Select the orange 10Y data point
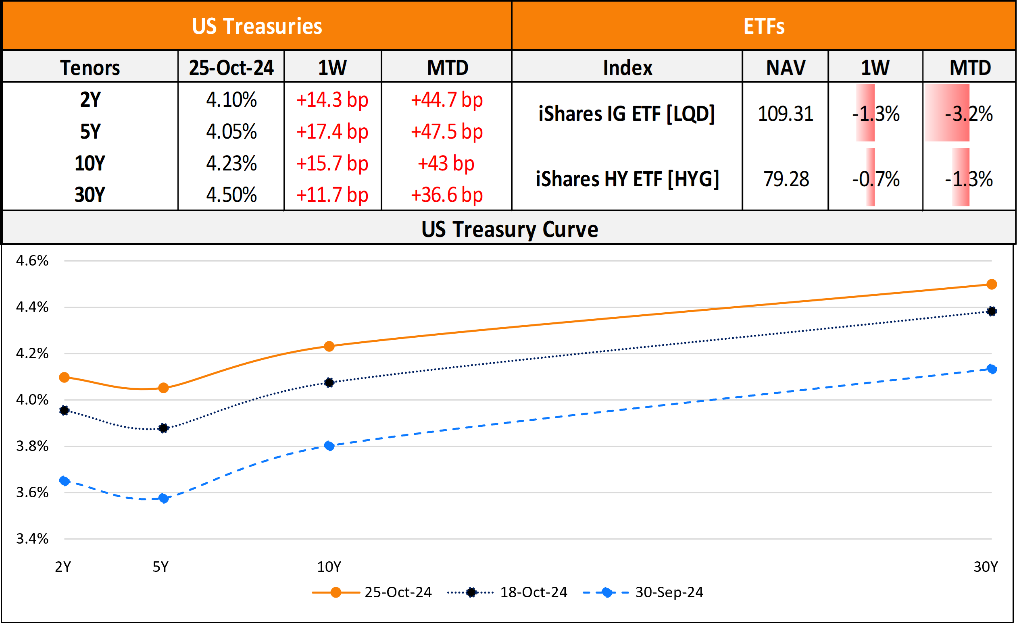Screen dimensions: 1017x623 [329, 346]
